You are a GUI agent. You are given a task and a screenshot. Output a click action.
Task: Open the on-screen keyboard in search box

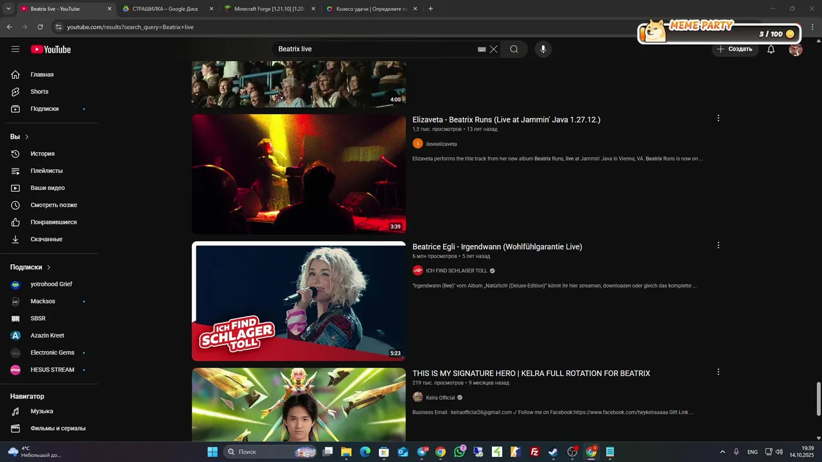coord(482,49)
